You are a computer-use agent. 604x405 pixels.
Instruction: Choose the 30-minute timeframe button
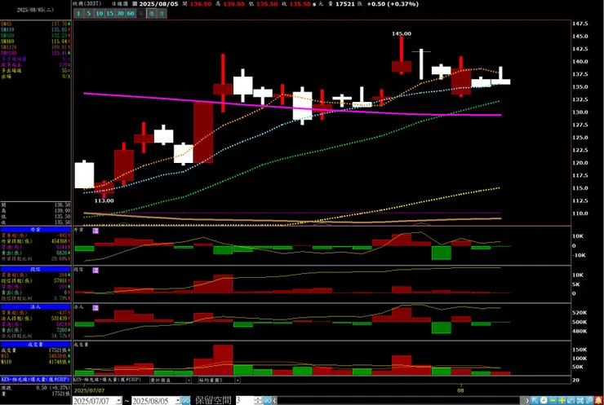tap(120, 14)
